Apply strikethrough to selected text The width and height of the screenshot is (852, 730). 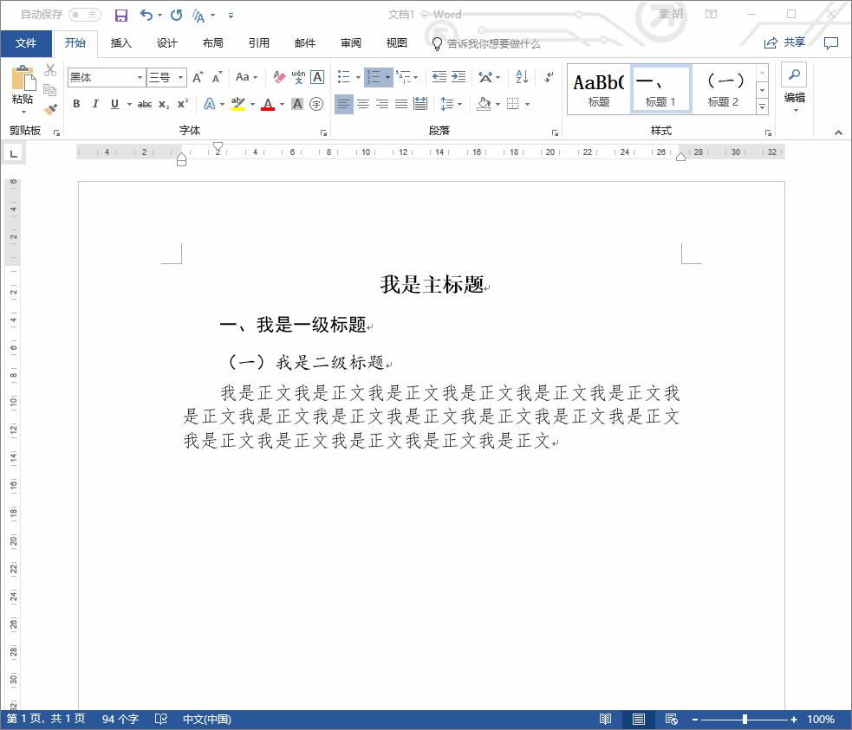(x=144, y=104)
